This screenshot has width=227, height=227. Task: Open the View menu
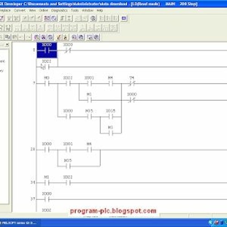32,10
